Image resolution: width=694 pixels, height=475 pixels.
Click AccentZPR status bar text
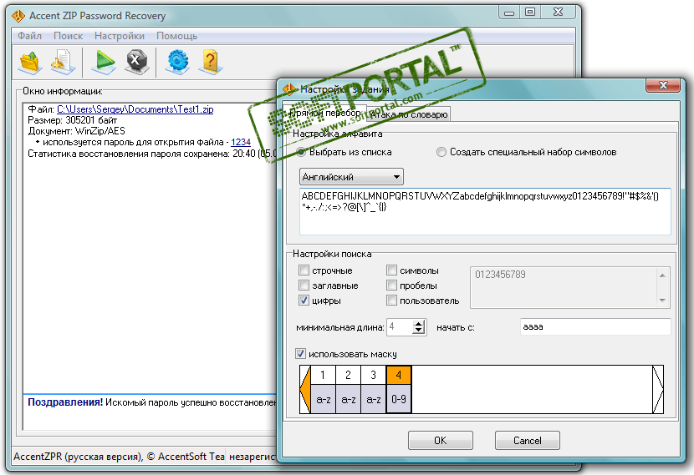[x=119, y=457]
